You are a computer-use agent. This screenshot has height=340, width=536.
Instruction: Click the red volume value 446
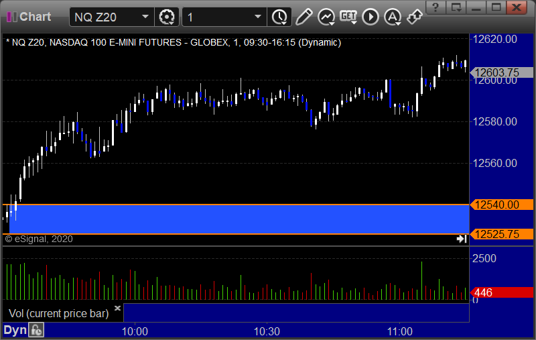point(501,292)
